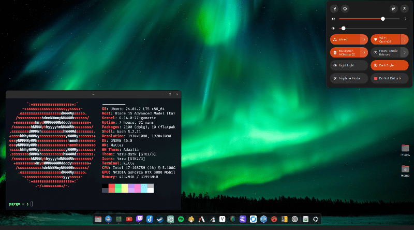The width and height of the screenshot is (414, 230).
Task: Open qBittorrent in the dock
Action: pyautogui.click(x=263, y=219)
